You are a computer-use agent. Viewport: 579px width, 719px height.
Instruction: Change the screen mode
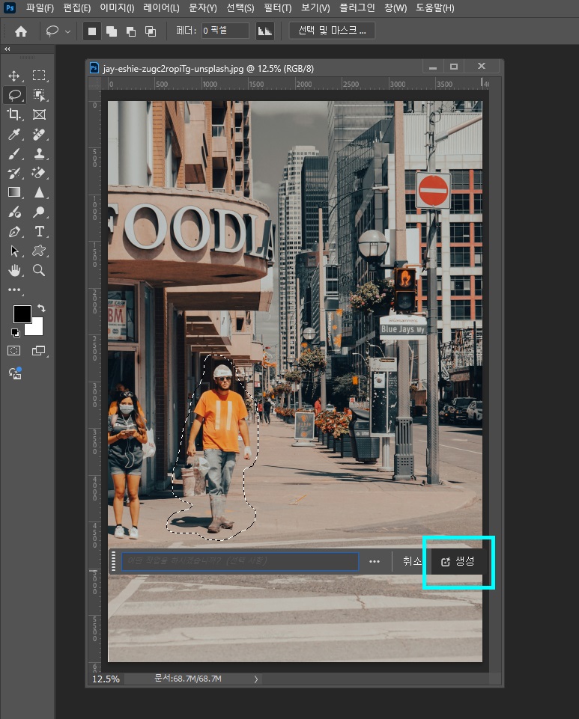tap(39, 351)
